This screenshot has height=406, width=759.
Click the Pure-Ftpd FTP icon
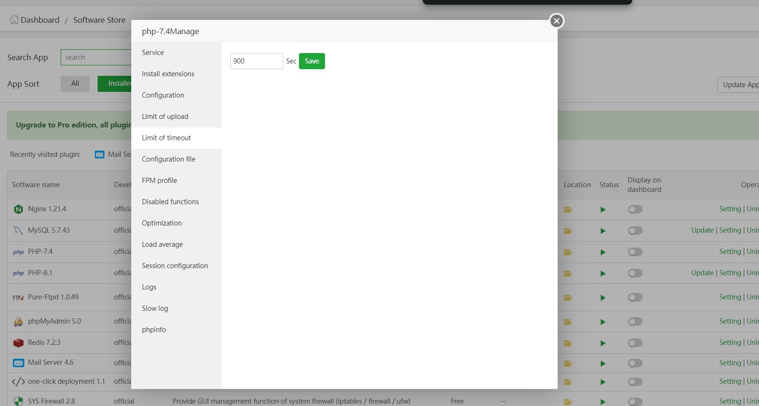18,298
